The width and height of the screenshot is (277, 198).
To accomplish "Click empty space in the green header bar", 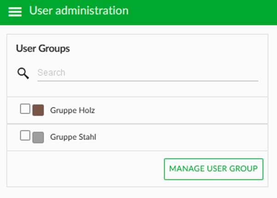I will tap(203, 12).
